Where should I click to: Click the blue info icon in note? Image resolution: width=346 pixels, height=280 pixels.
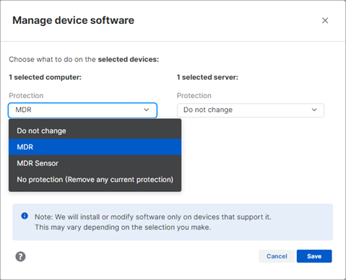[25, 216]
